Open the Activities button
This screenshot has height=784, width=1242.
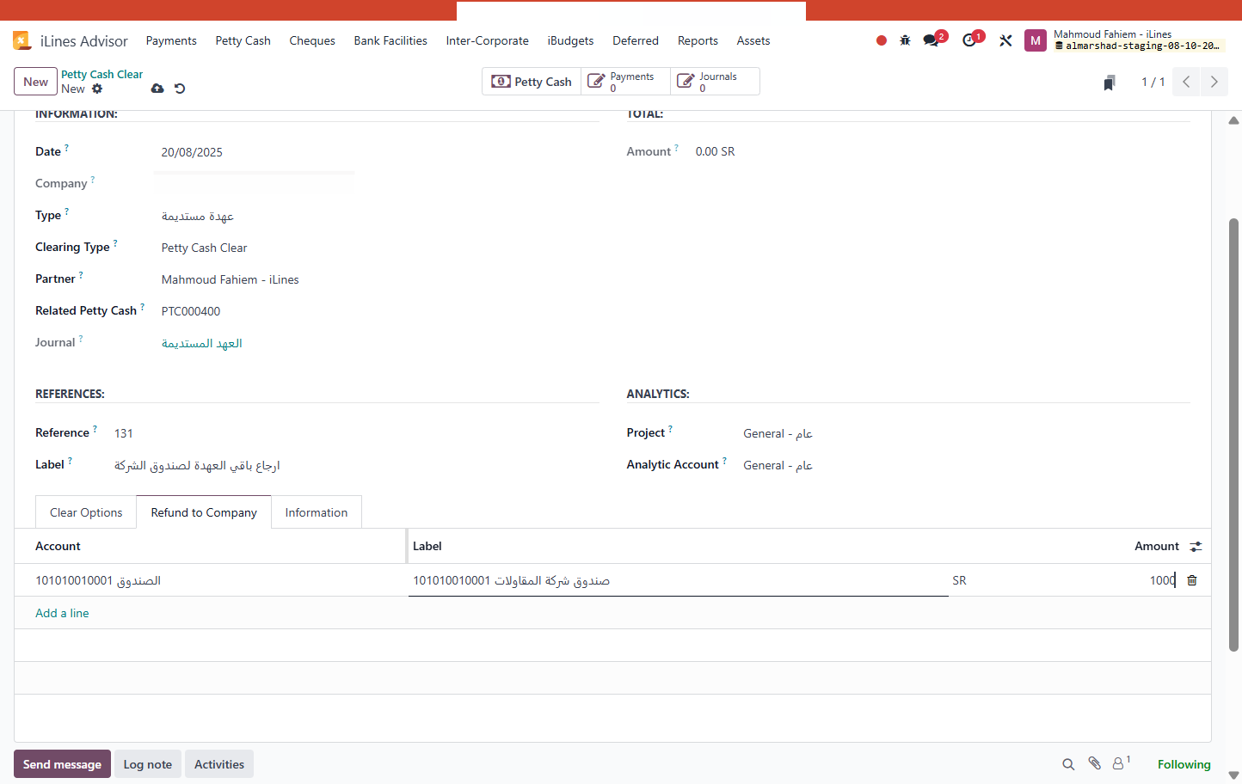coord(219,764)
